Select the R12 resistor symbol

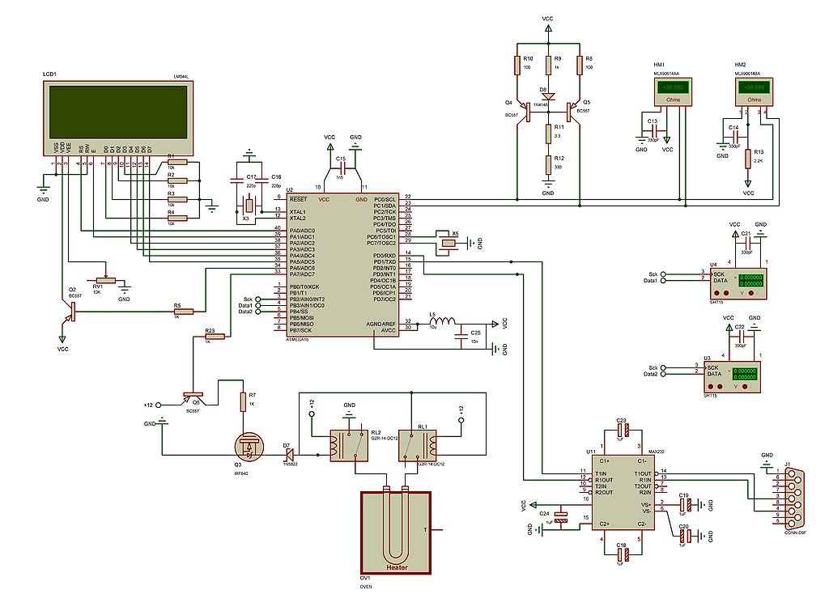(x=548, y=165)
